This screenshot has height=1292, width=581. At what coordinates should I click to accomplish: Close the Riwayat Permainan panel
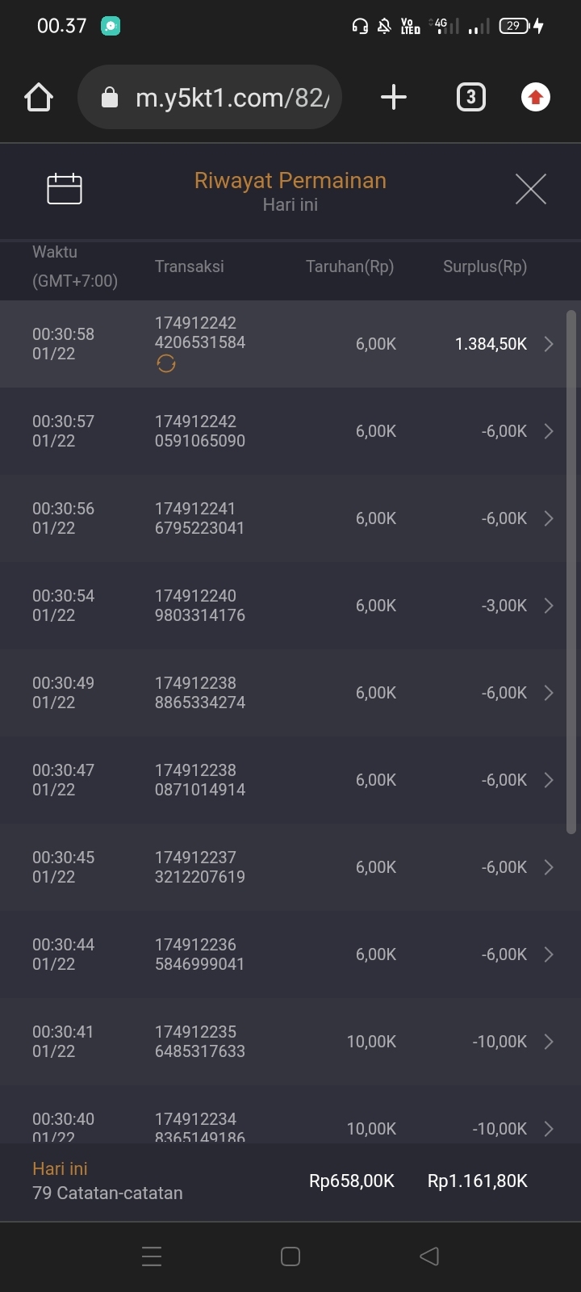530,189
